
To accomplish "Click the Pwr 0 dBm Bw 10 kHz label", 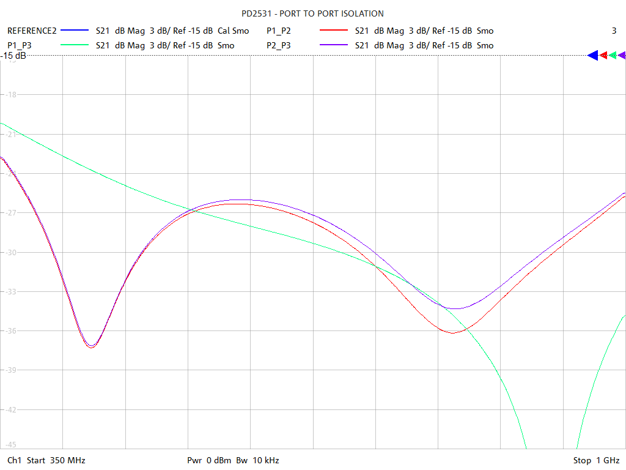I will [x=233, y=460].
